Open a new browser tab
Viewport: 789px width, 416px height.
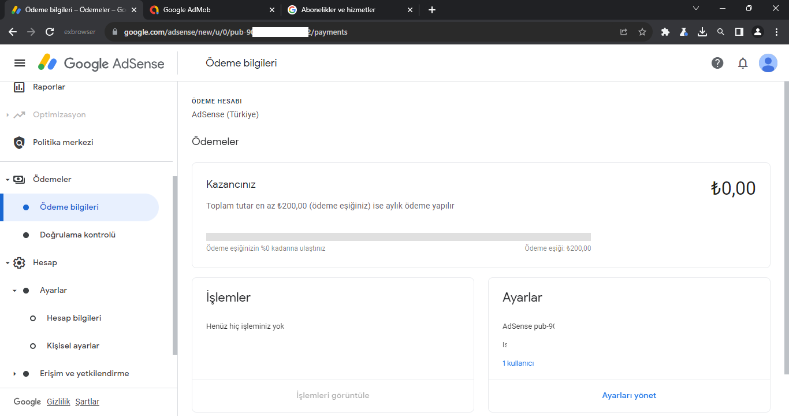tap(432, 10)
